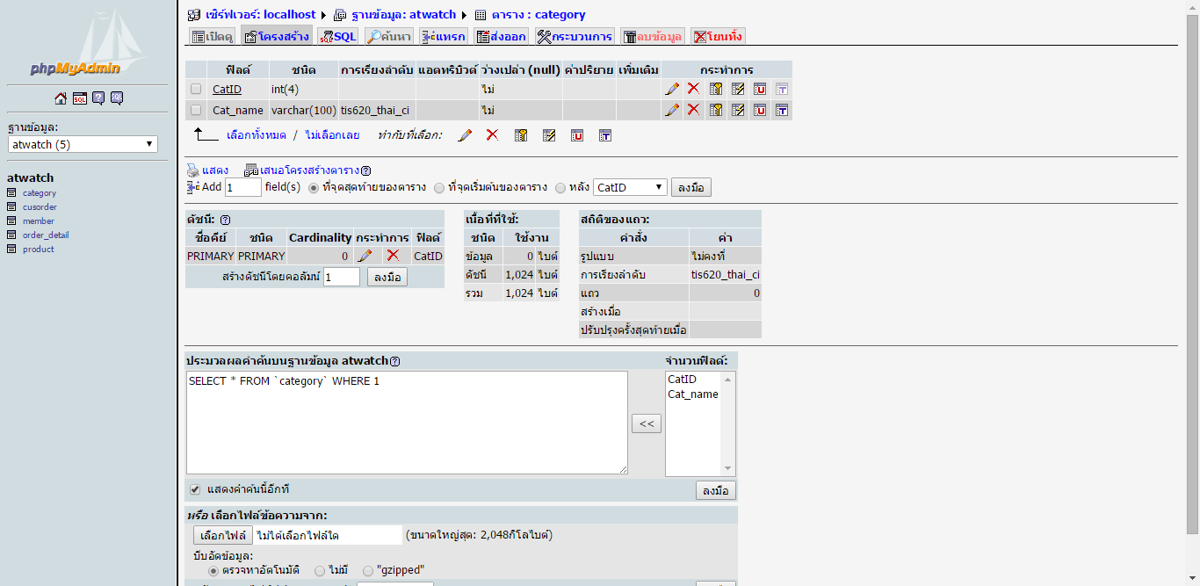1200x586 pixels.
Task: Tick the Cat_name row checkbox
Action: (x=196, y=110)
